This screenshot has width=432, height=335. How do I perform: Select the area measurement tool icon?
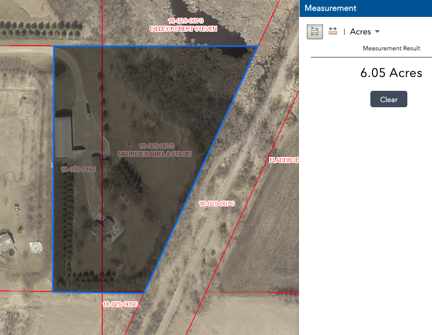coord(315,32)
